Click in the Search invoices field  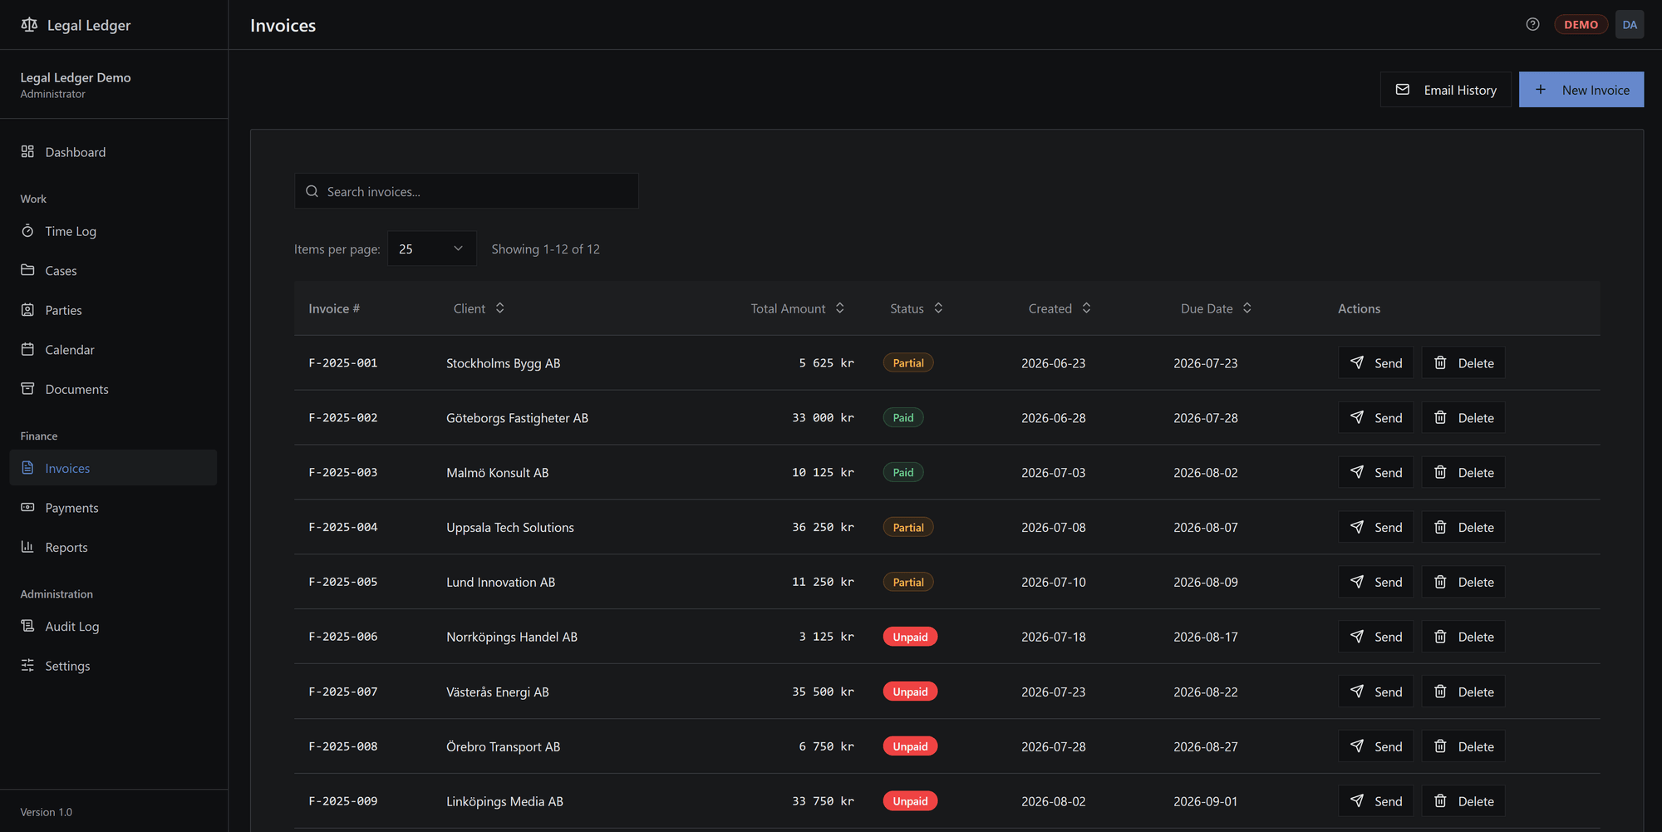coord(466,191)
